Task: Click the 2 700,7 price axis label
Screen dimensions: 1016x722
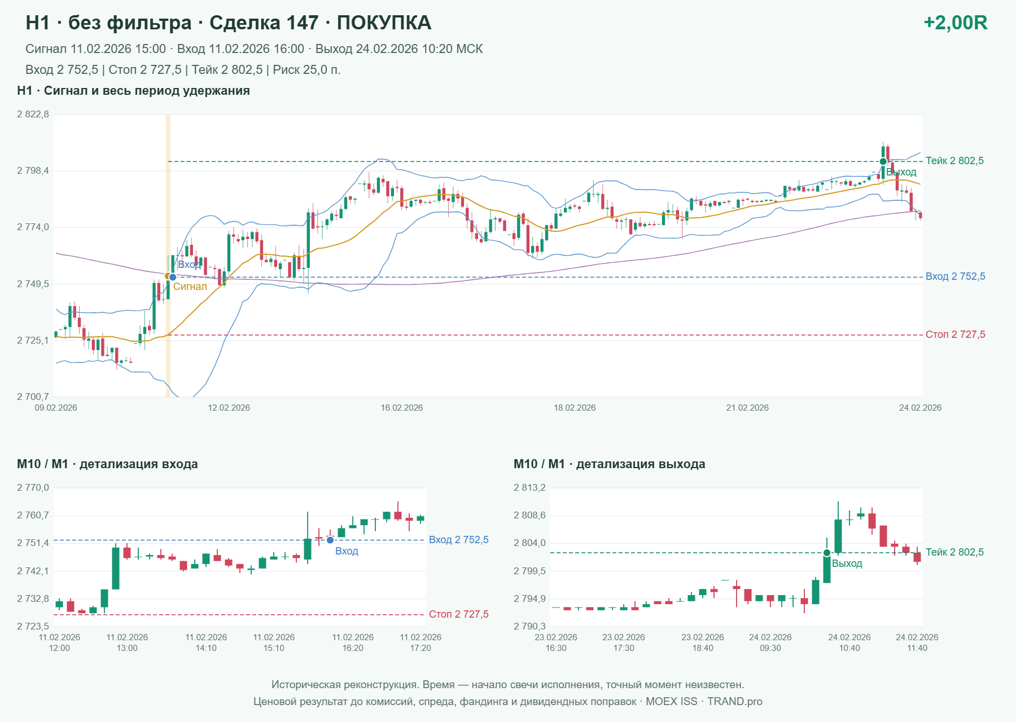Action: click(33, 397)
